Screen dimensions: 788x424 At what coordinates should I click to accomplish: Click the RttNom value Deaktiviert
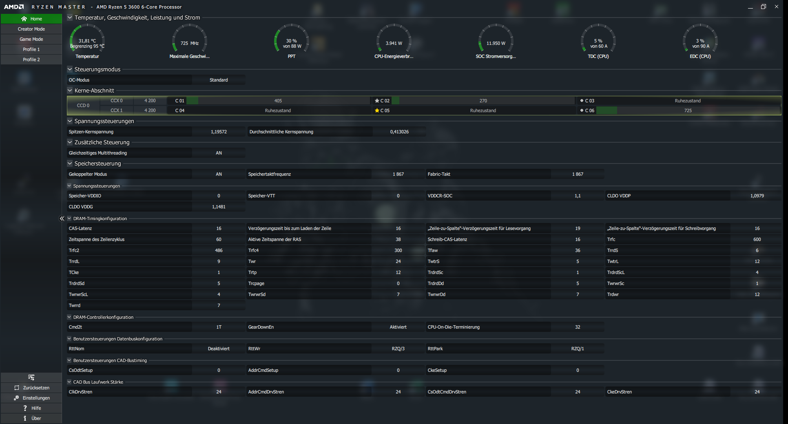pos(219,349)
